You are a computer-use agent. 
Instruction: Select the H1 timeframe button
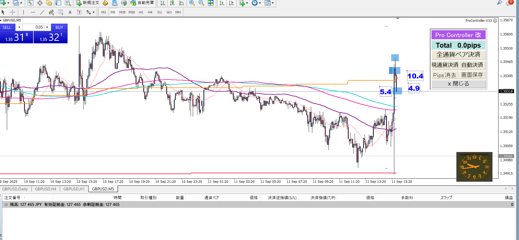[x=141, y=12]
